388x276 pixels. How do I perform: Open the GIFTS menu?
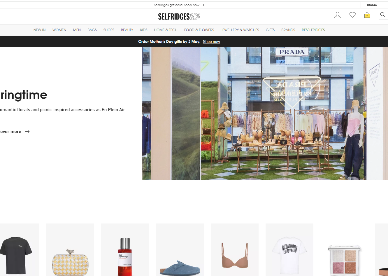click(x=270, y=30)
